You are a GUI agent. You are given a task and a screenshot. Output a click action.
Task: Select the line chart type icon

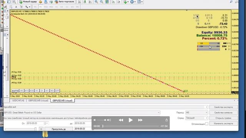pos(90,2)
